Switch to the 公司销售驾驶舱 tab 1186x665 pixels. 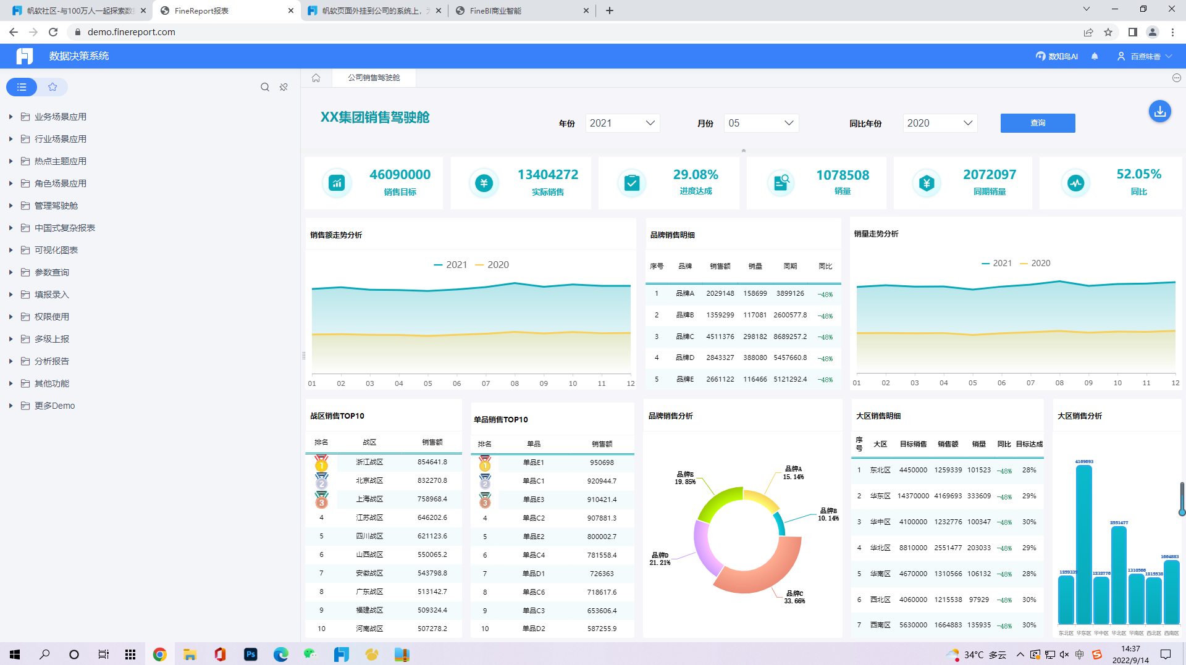click(x=374, y=78)
